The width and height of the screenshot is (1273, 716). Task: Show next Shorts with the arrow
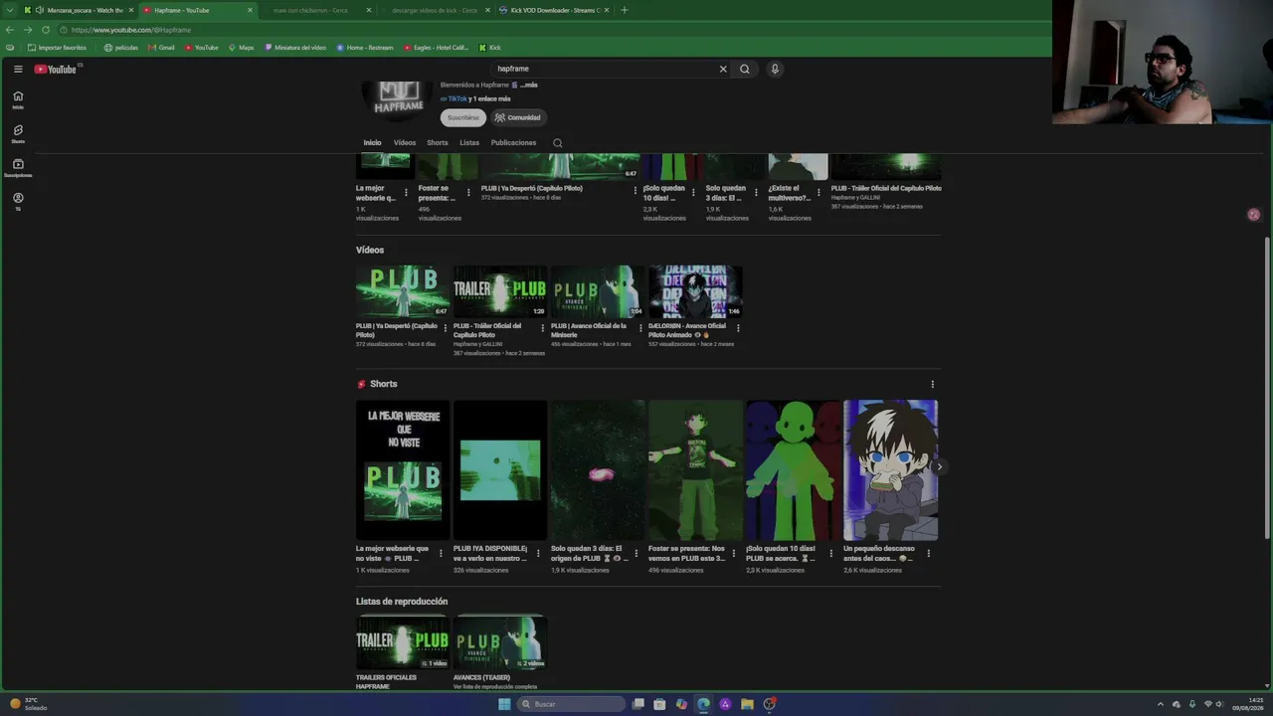(939, 466)
